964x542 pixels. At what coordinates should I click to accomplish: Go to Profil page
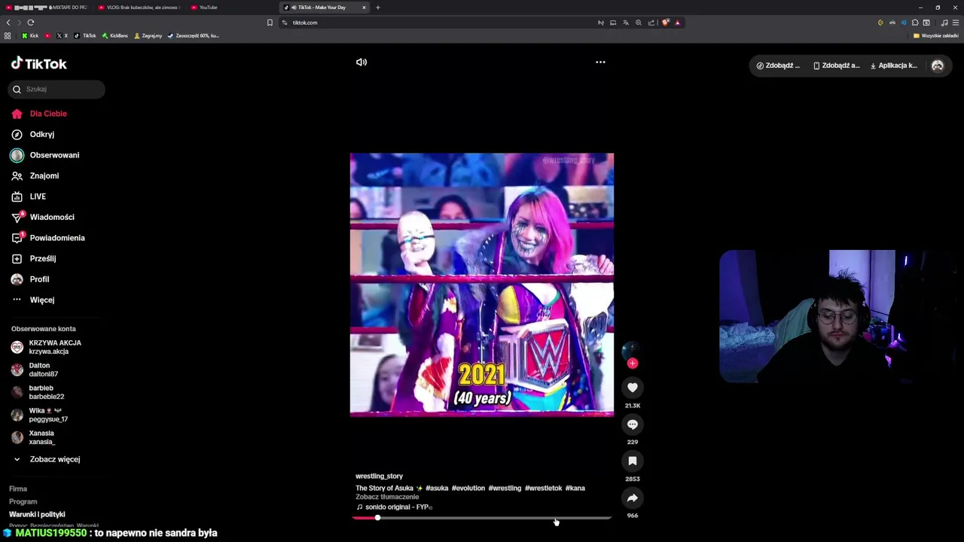[30, 279]
